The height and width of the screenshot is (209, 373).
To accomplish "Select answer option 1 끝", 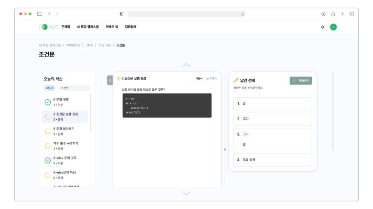I will click(273, 104).
